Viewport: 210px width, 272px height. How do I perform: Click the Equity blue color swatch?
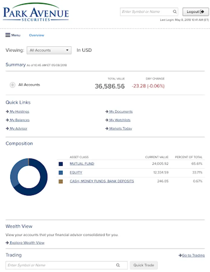click(61, 173)
